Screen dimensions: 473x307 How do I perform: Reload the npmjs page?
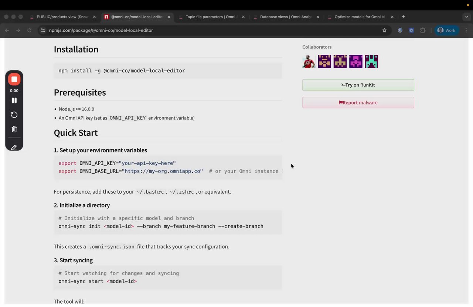click(x=29, y=30)
